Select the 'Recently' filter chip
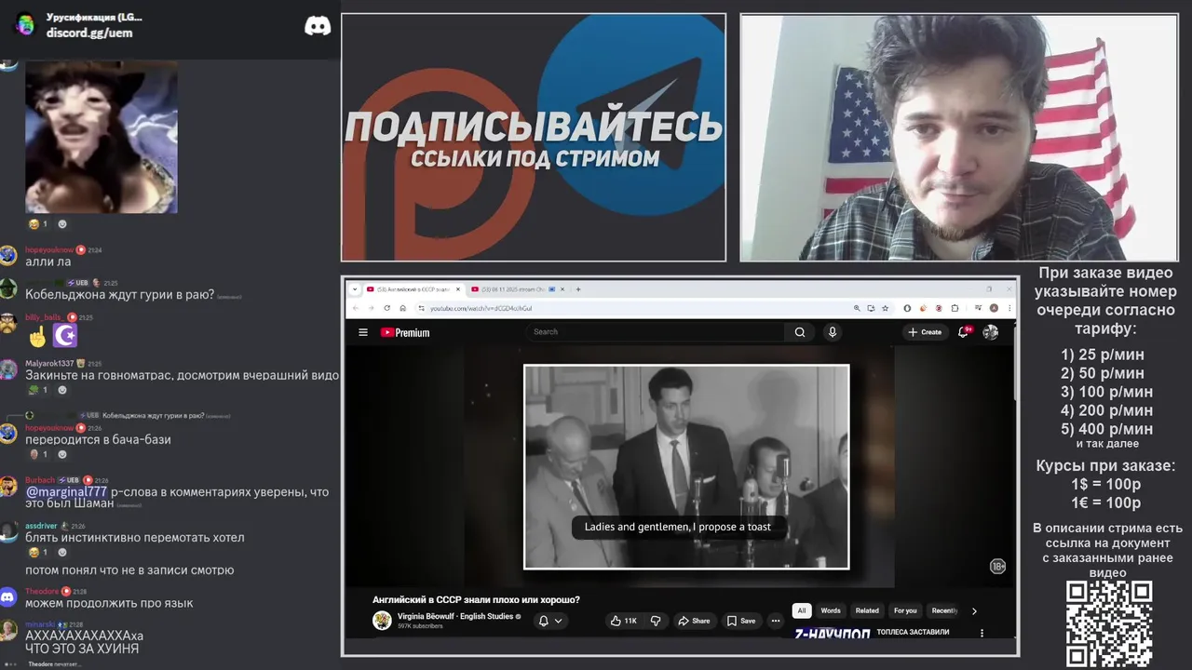Image resolution: width=1192 pixels, height=670 pixels. tap(944, 610)
